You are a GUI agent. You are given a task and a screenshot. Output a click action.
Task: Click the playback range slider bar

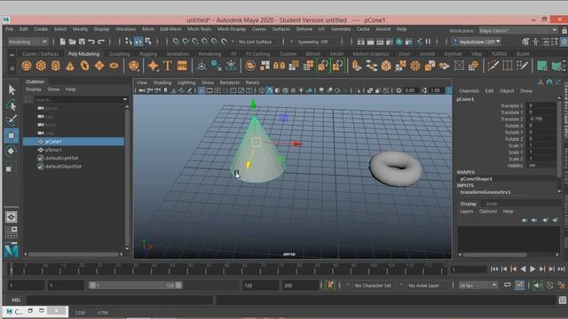pos(136,285)
